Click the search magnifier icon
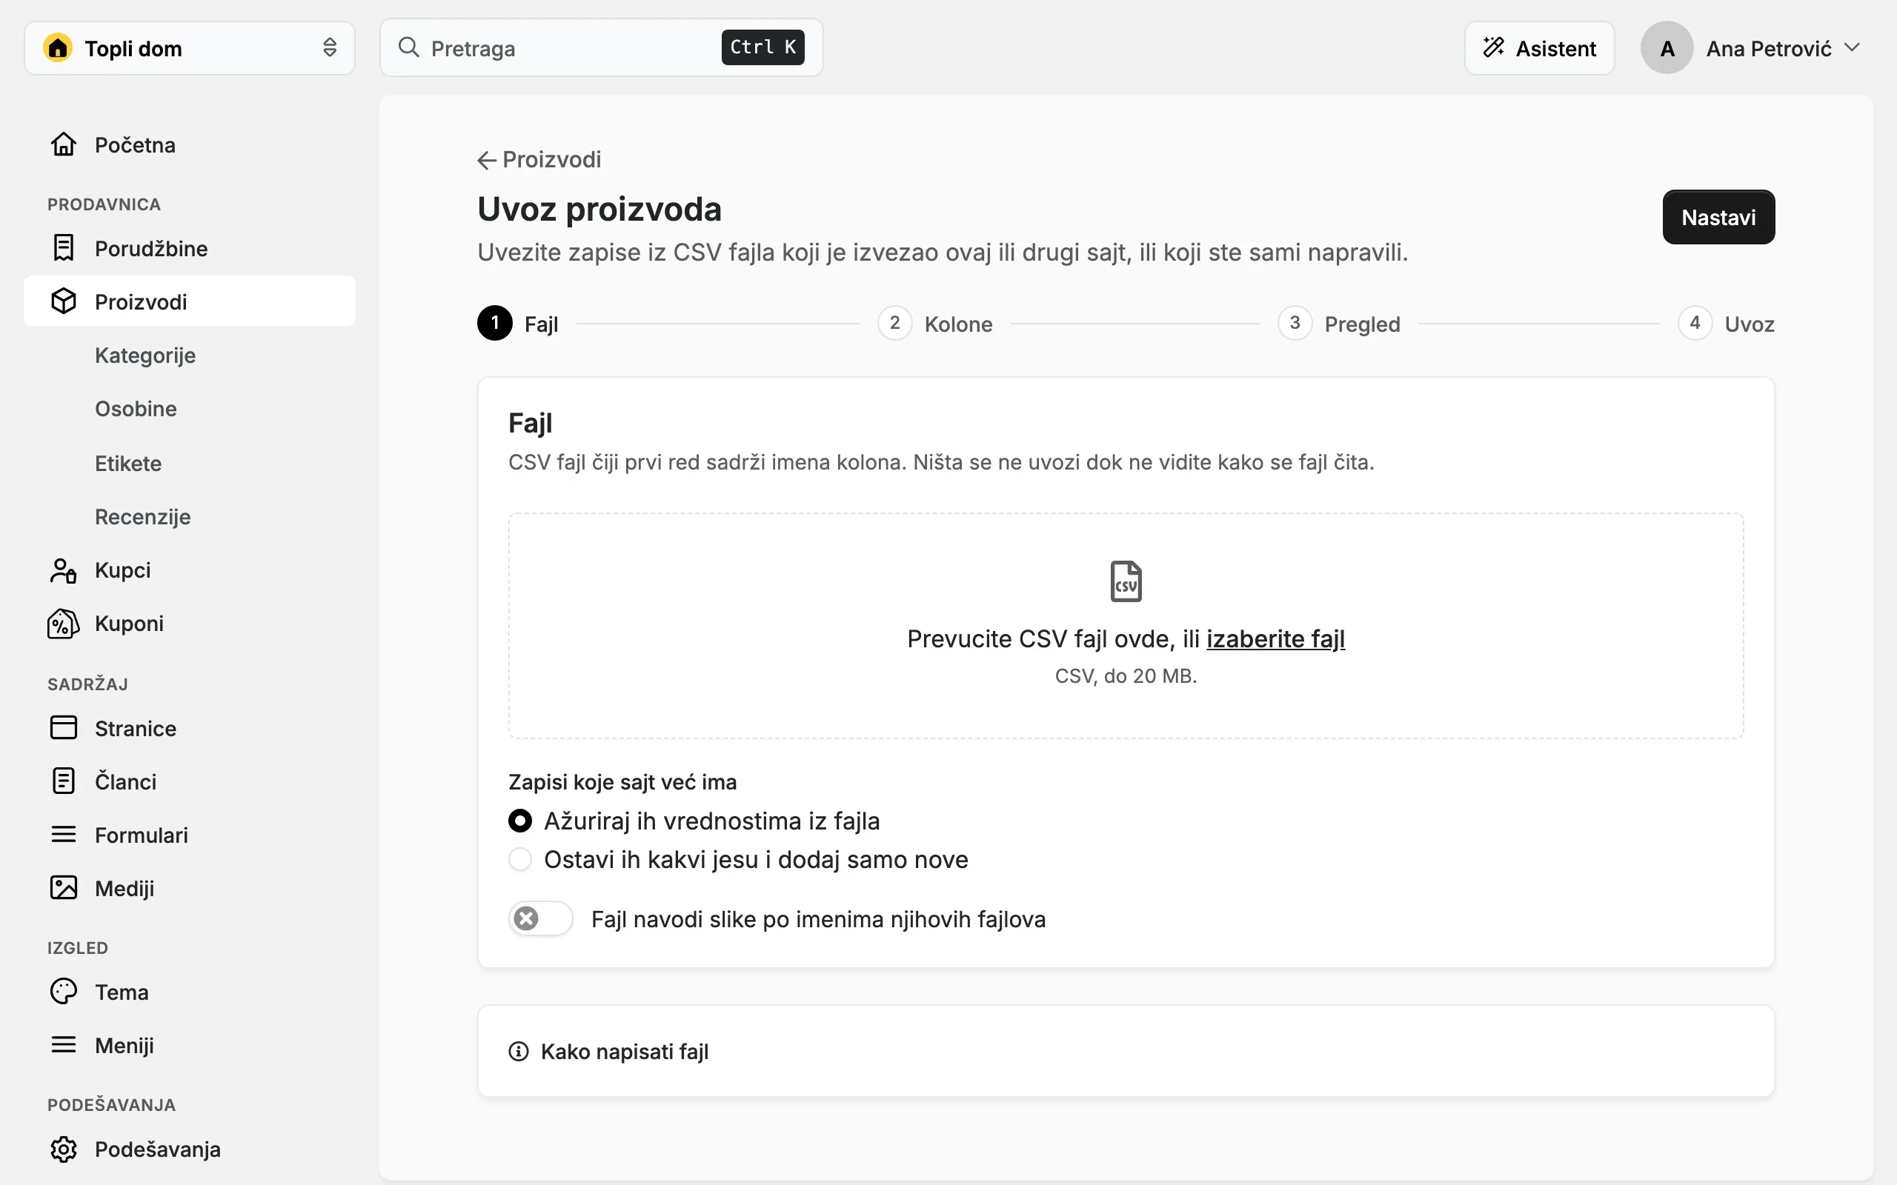 408,47
